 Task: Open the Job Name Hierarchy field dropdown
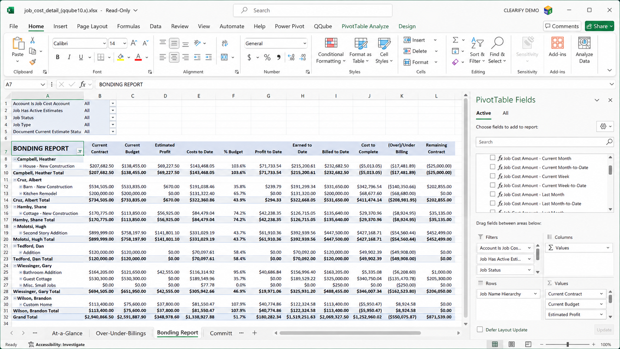coord(535,294)
